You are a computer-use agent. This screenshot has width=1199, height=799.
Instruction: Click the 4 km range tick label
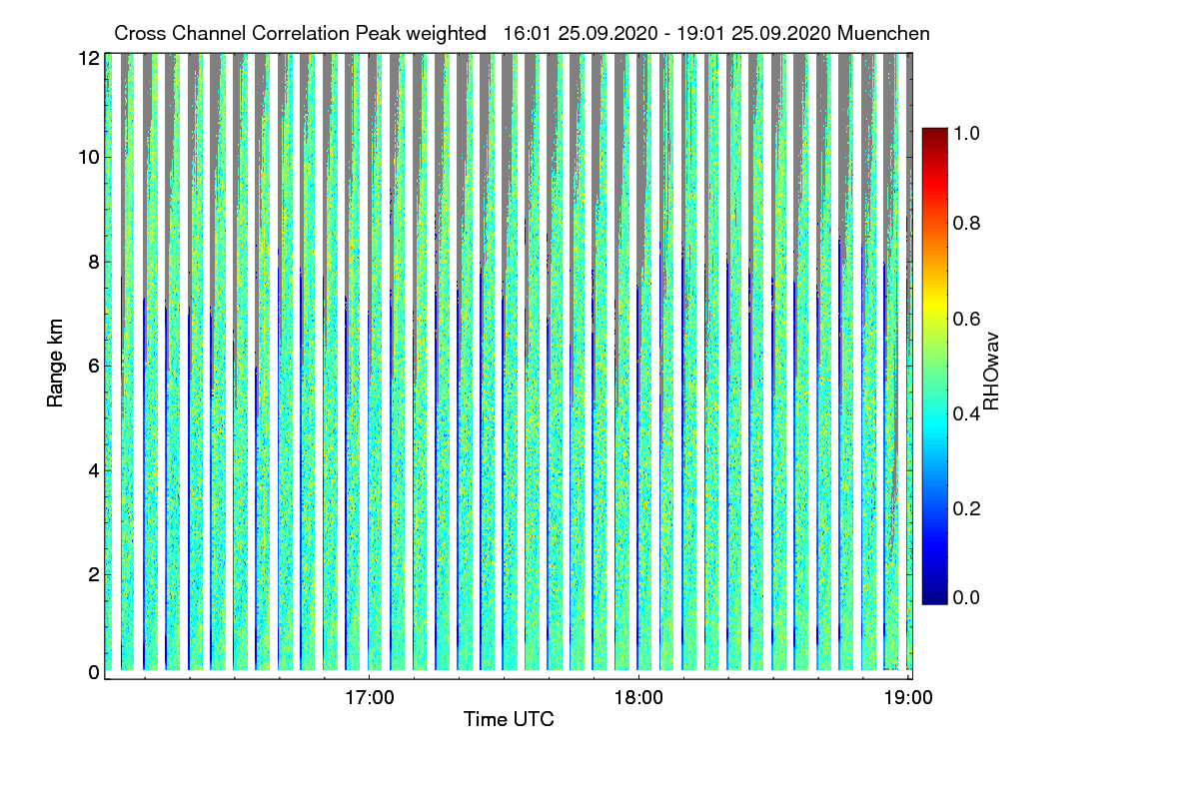tap(93, 469)
